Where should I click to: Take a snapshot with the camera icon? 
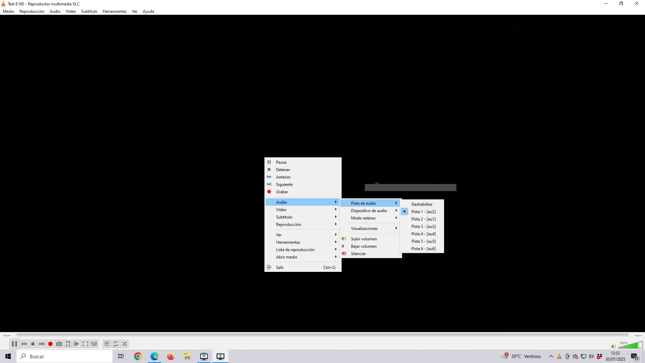coord(59,344)
